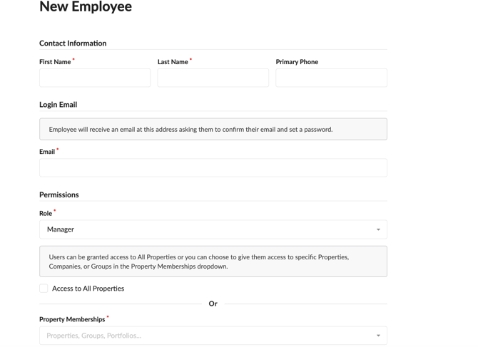Click the email confirmation info notice
This screenshot has width=478, height=347.
213,129
